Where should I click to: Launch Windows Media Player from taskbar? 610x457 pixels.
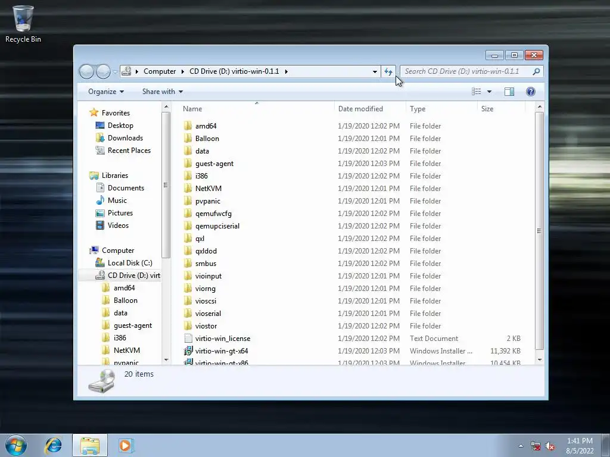[x=125, y=445]
